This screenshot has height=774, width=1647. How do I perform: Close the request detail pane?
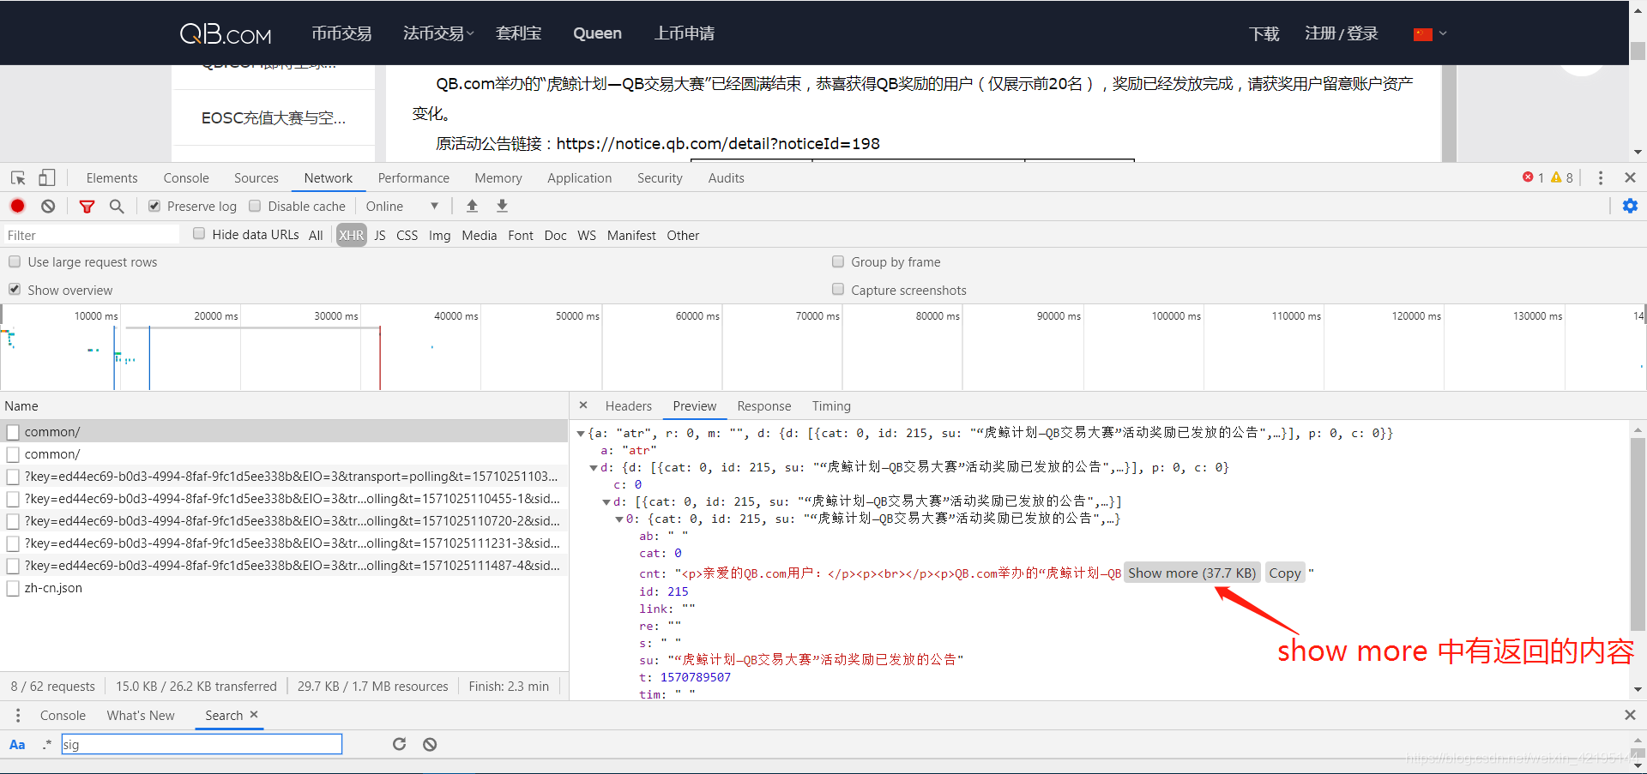(583, 405)
